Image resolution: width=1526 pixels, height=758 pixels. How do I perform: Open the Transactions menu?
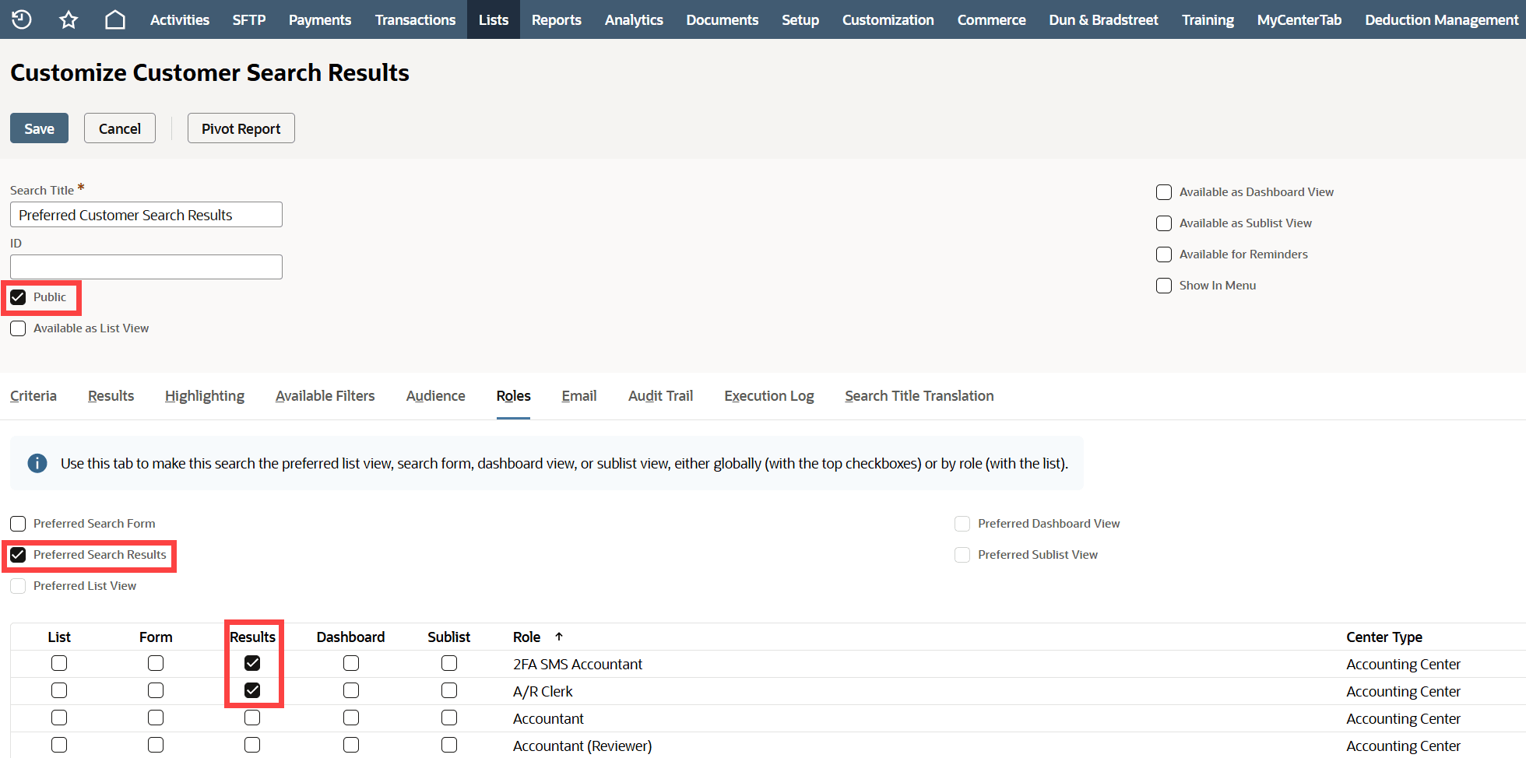(x=415, y=19)
